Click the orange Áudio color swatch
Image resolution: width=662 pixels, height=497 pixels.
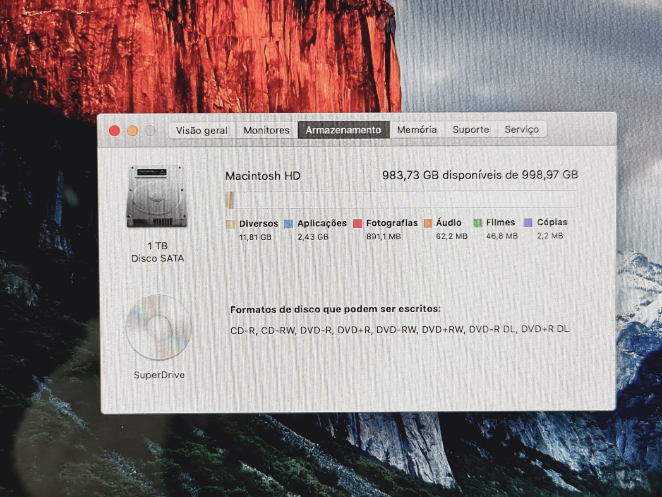428,223
